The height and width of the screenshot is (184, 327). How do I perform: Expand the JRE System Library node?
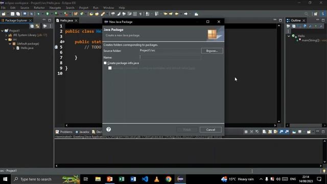pos(6,35)
